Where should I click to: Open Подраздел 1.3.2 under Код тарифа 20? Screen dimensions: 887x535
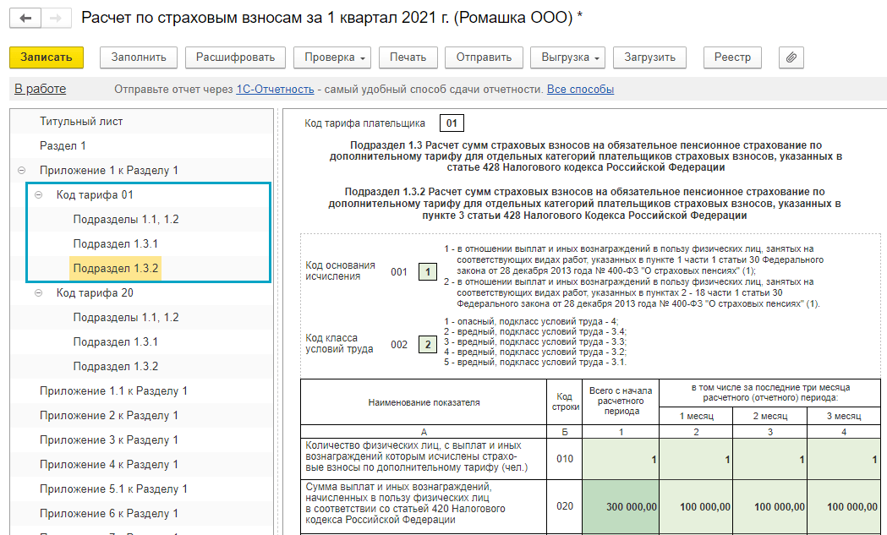click(115, 367)
